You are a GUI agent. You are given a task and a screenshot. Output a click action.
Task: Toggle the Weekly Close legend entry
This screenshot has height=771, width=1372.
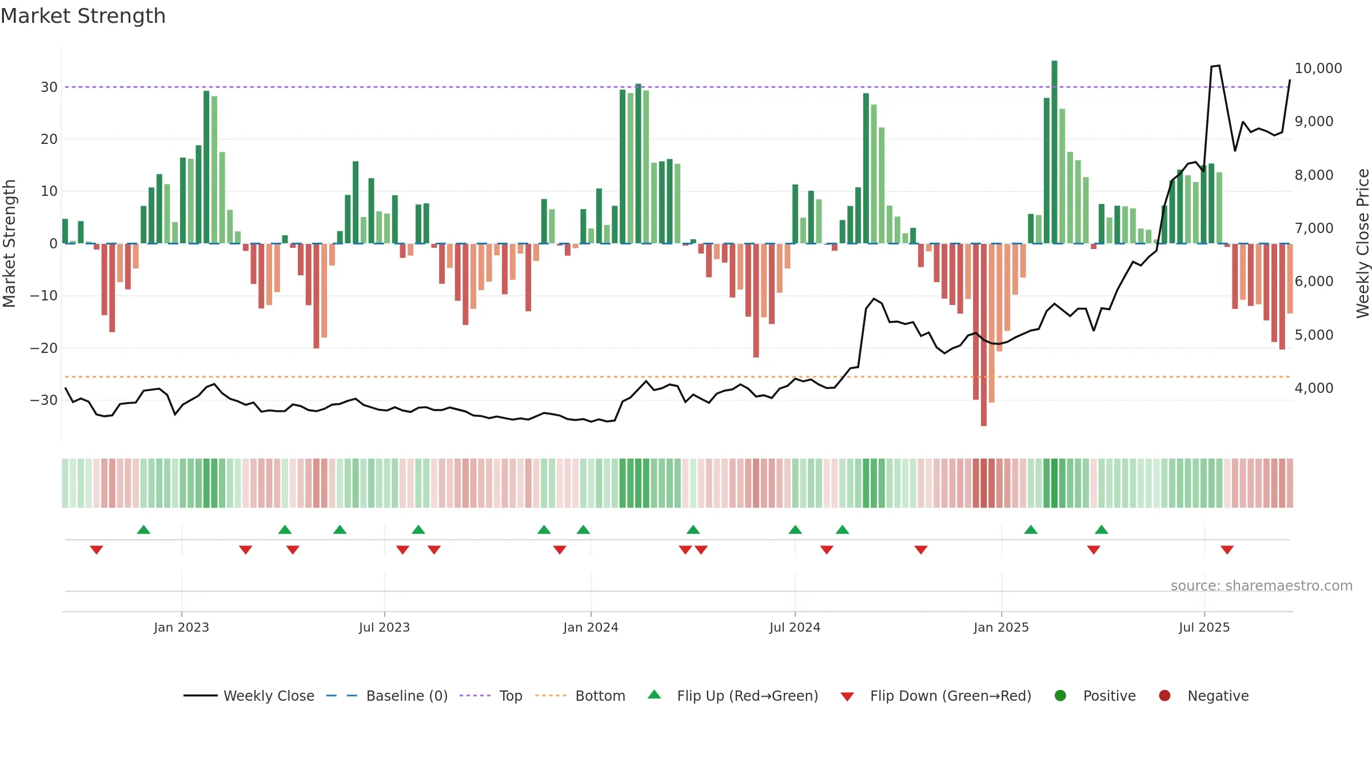pos(249,696)
